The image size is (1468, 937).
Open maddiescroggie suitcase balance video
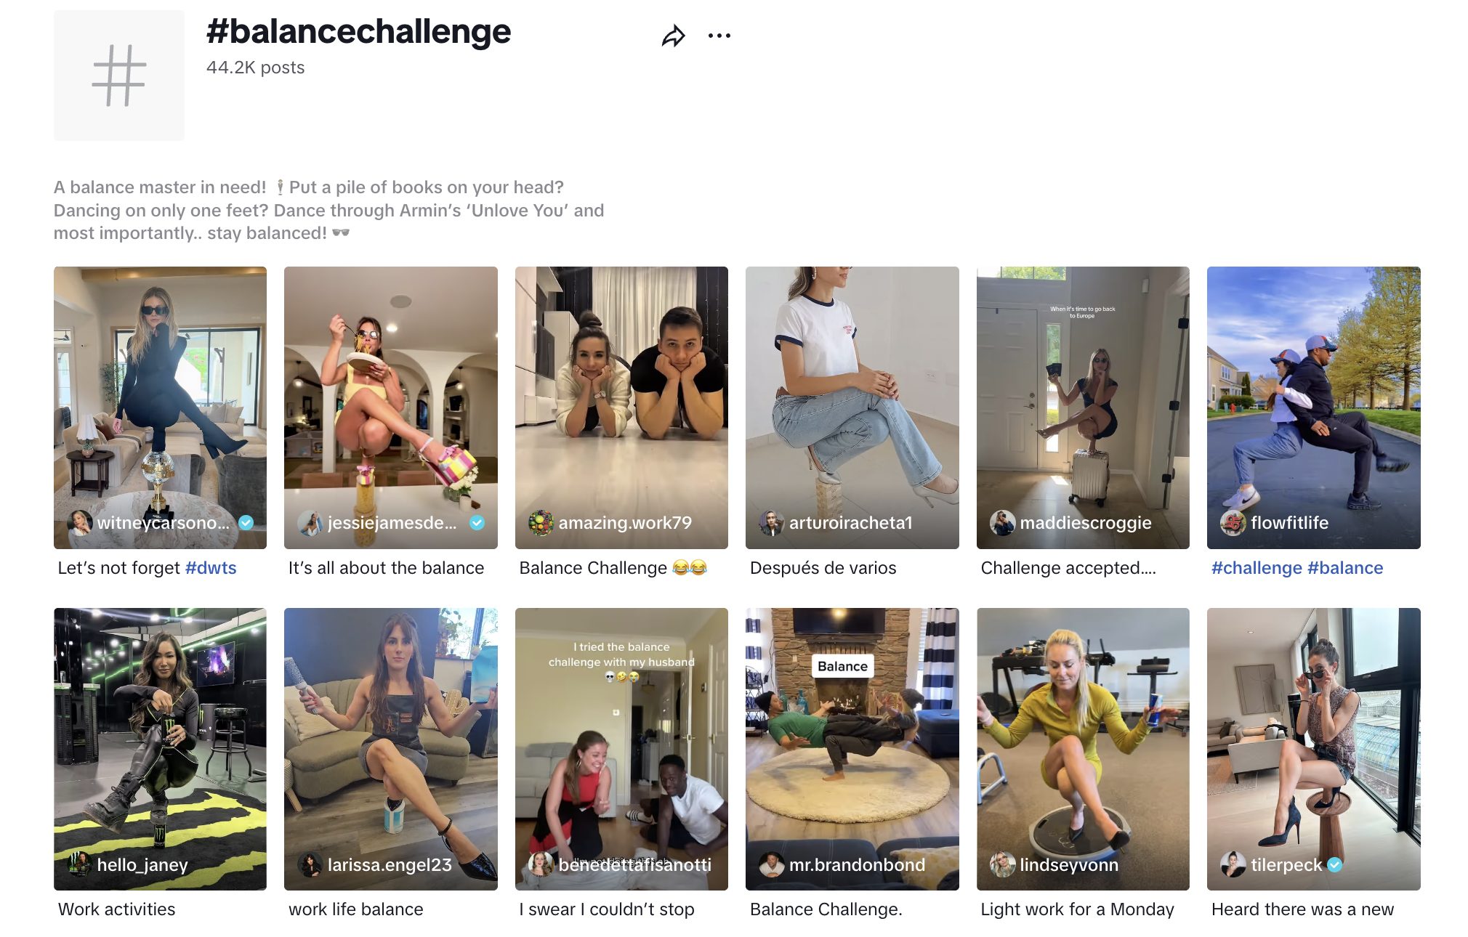[x=1083, y=407]
